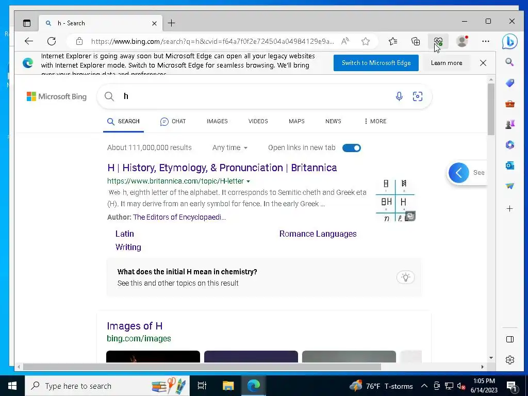Open the Action Center notifications icon
Image resolution: width=528 pixels, height=396 pixels.
point(511,386)
